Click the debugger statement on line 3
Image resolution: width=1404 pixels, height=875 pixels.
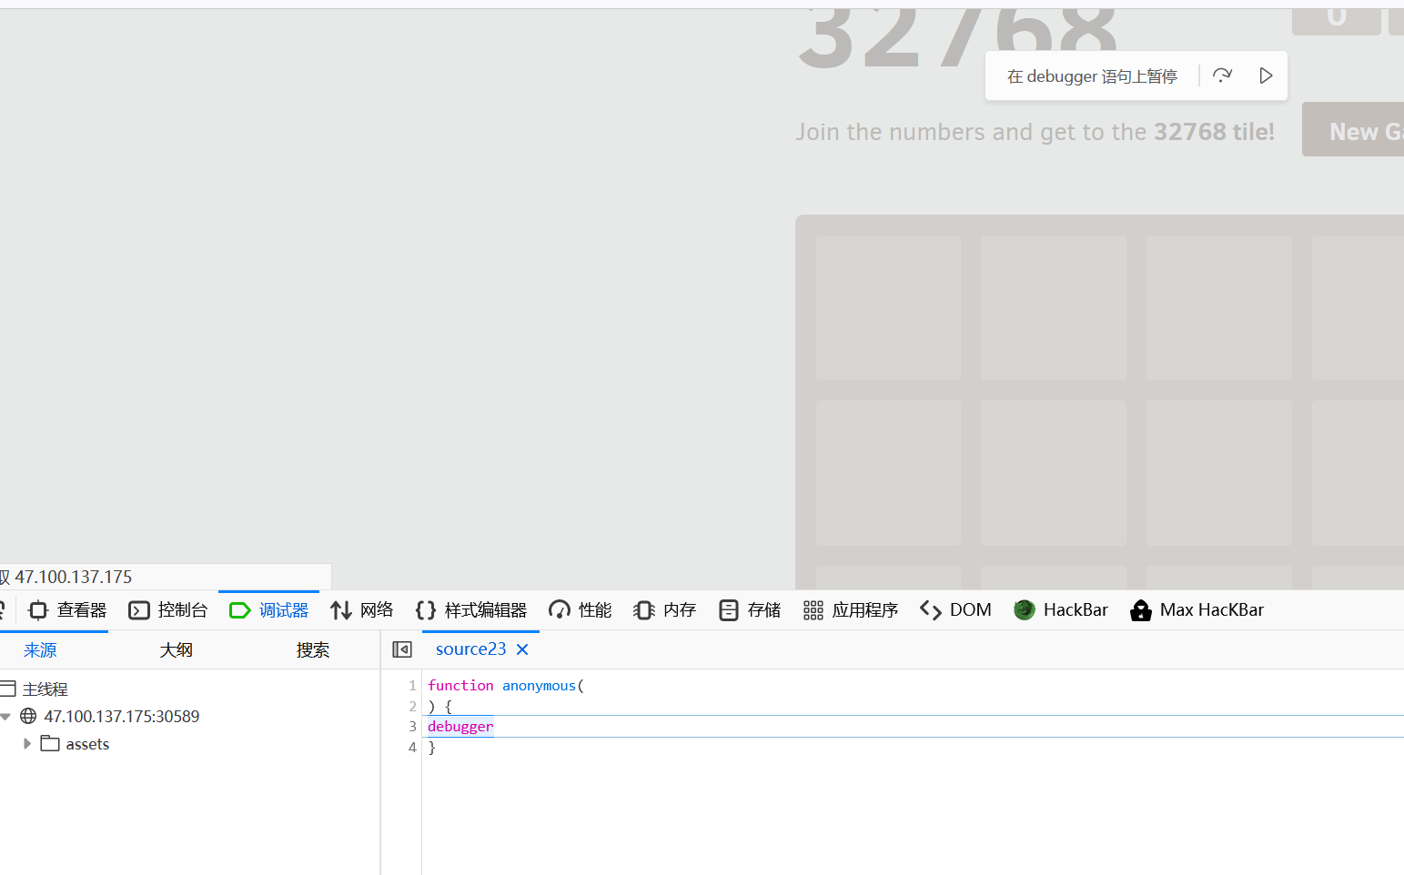460,727
